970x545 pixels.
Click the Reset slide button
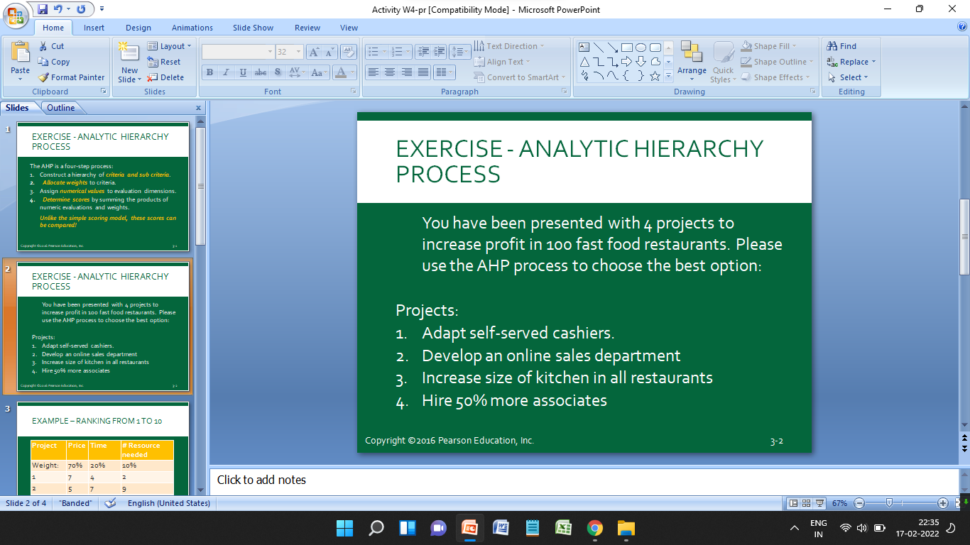pos(169,62)
